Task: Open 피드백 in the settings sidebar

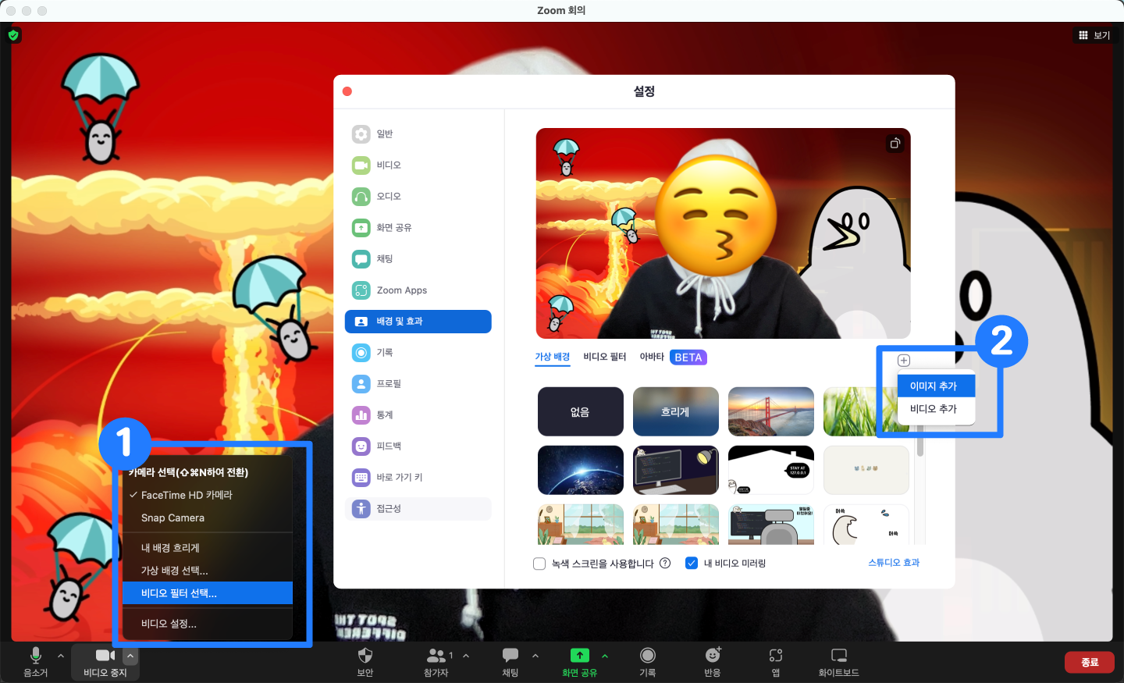Action: pyautogui.click(x=418, y=446)
